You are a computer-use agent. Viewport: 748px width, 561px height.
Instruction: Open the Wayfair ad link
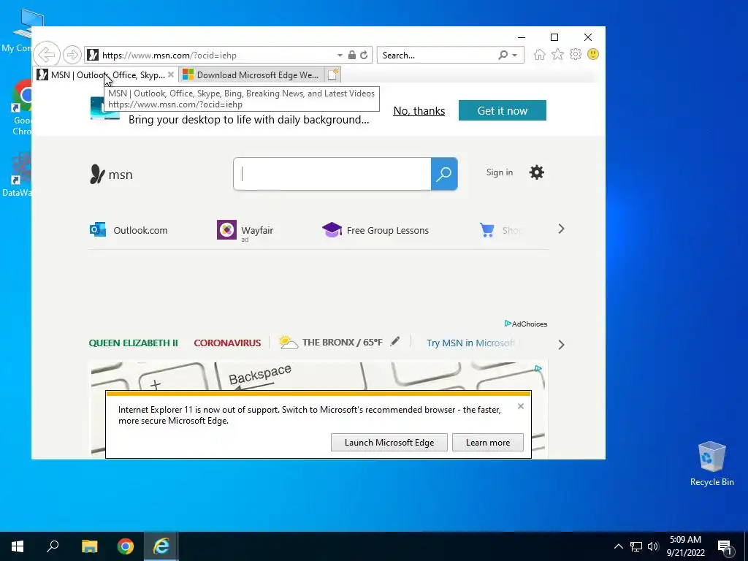(245, 230)
